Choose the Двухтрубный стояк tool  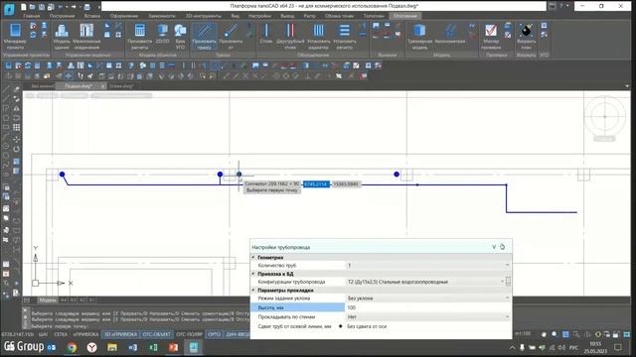pyautogui.click(x=290, y=36)
